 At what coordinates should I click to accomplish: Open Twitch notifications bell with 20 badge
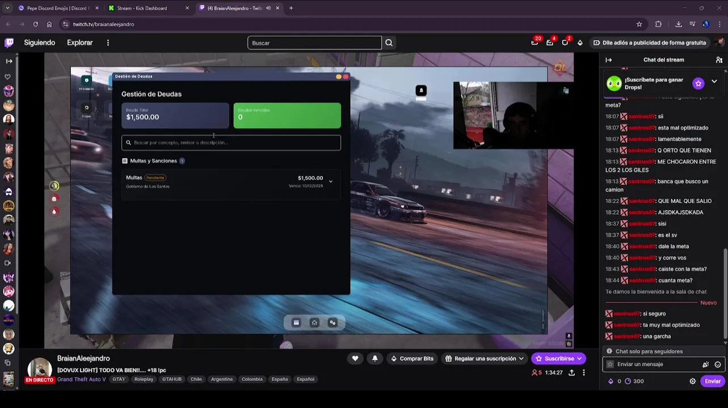(535, 42)
